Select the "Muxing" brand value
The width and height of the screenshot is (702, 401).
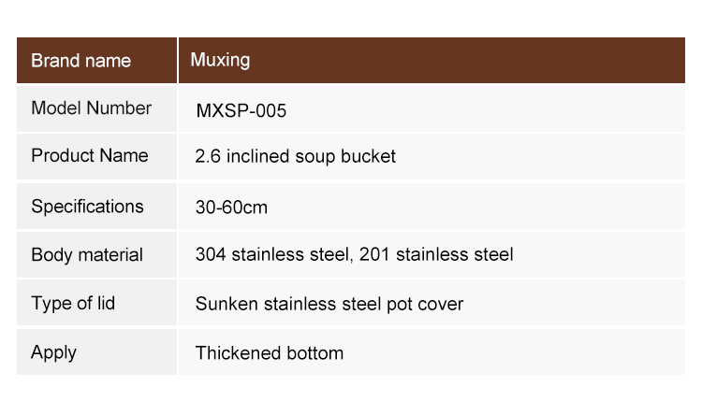pyautogui.click(x=220, y=61)
